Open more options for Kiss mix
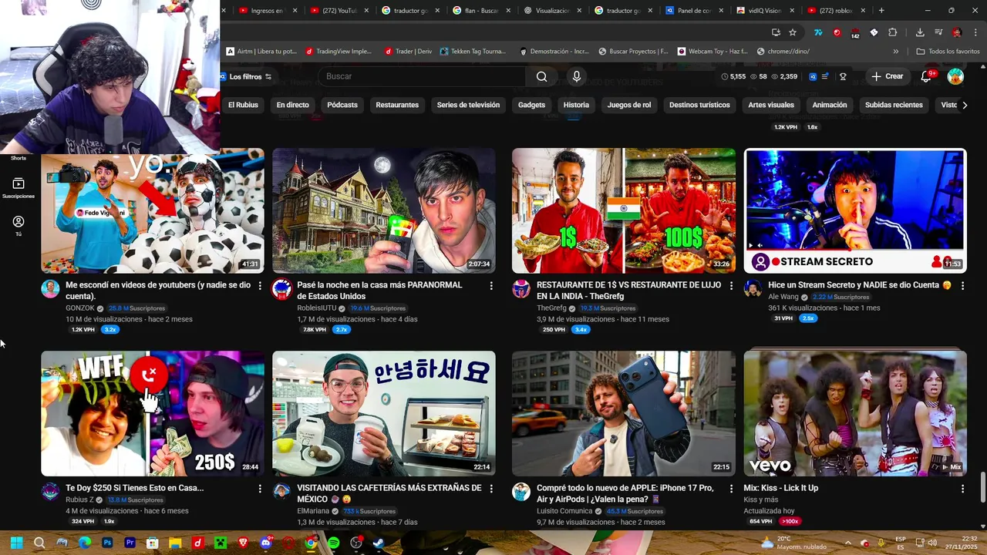987x555 pixels. 962,489
